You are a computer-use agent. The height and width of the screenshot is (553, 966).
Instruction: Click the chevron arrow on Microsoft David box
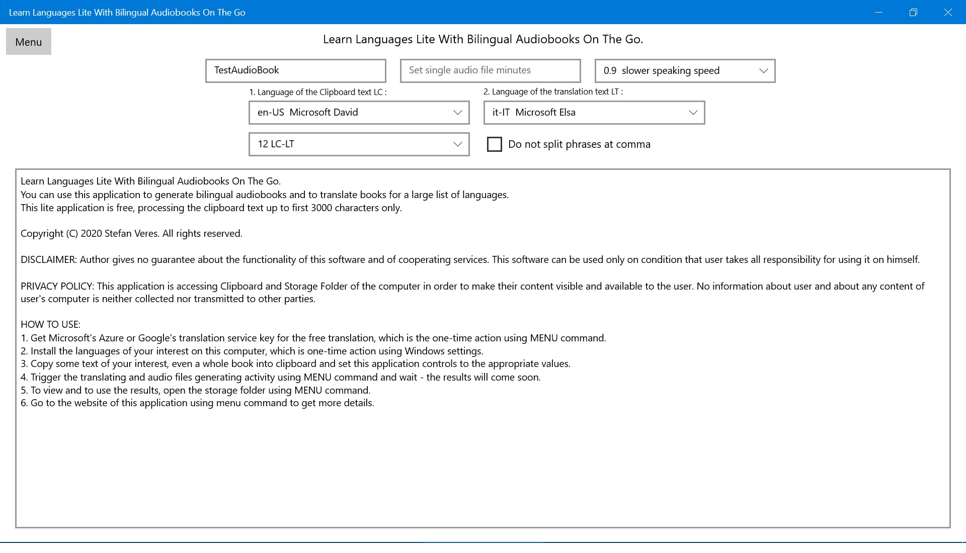click(457, 113)
